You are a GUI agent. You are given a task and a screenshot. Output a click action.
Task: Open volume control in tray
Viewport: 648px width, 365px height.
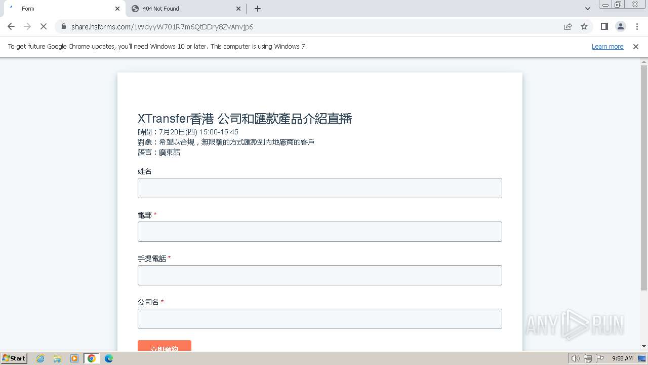point(575,358)
